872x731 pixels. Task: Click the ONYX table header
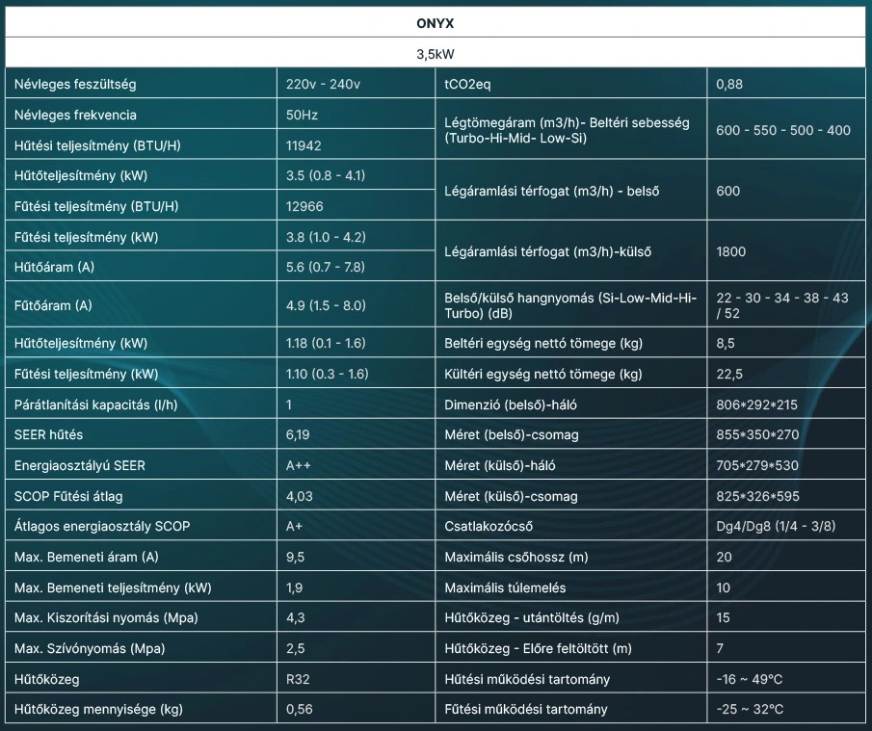coord(436,21)
